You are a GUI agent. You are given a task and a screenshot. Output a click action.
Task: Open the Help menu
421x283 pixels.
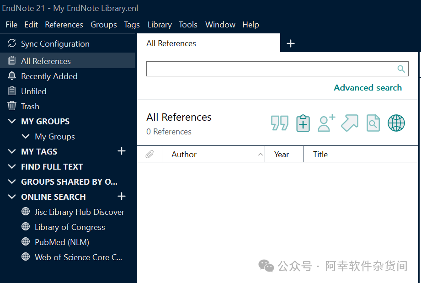[x=250, y=25]
